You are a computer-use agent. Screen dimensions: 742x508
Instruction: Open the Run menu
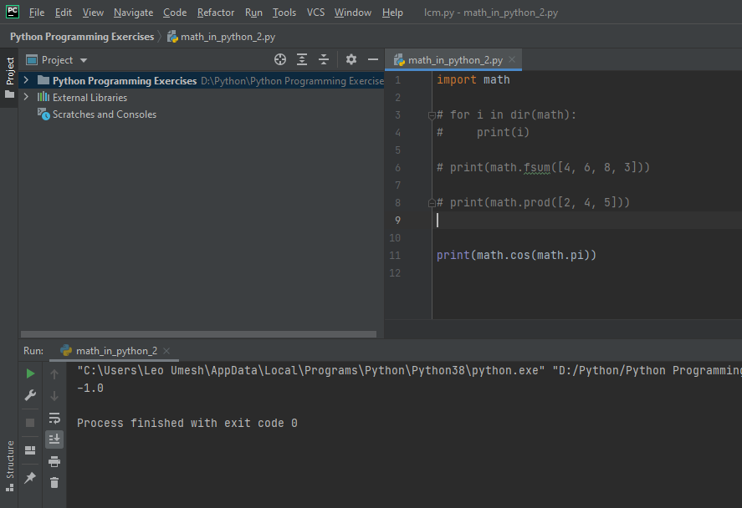coord(253,13)
